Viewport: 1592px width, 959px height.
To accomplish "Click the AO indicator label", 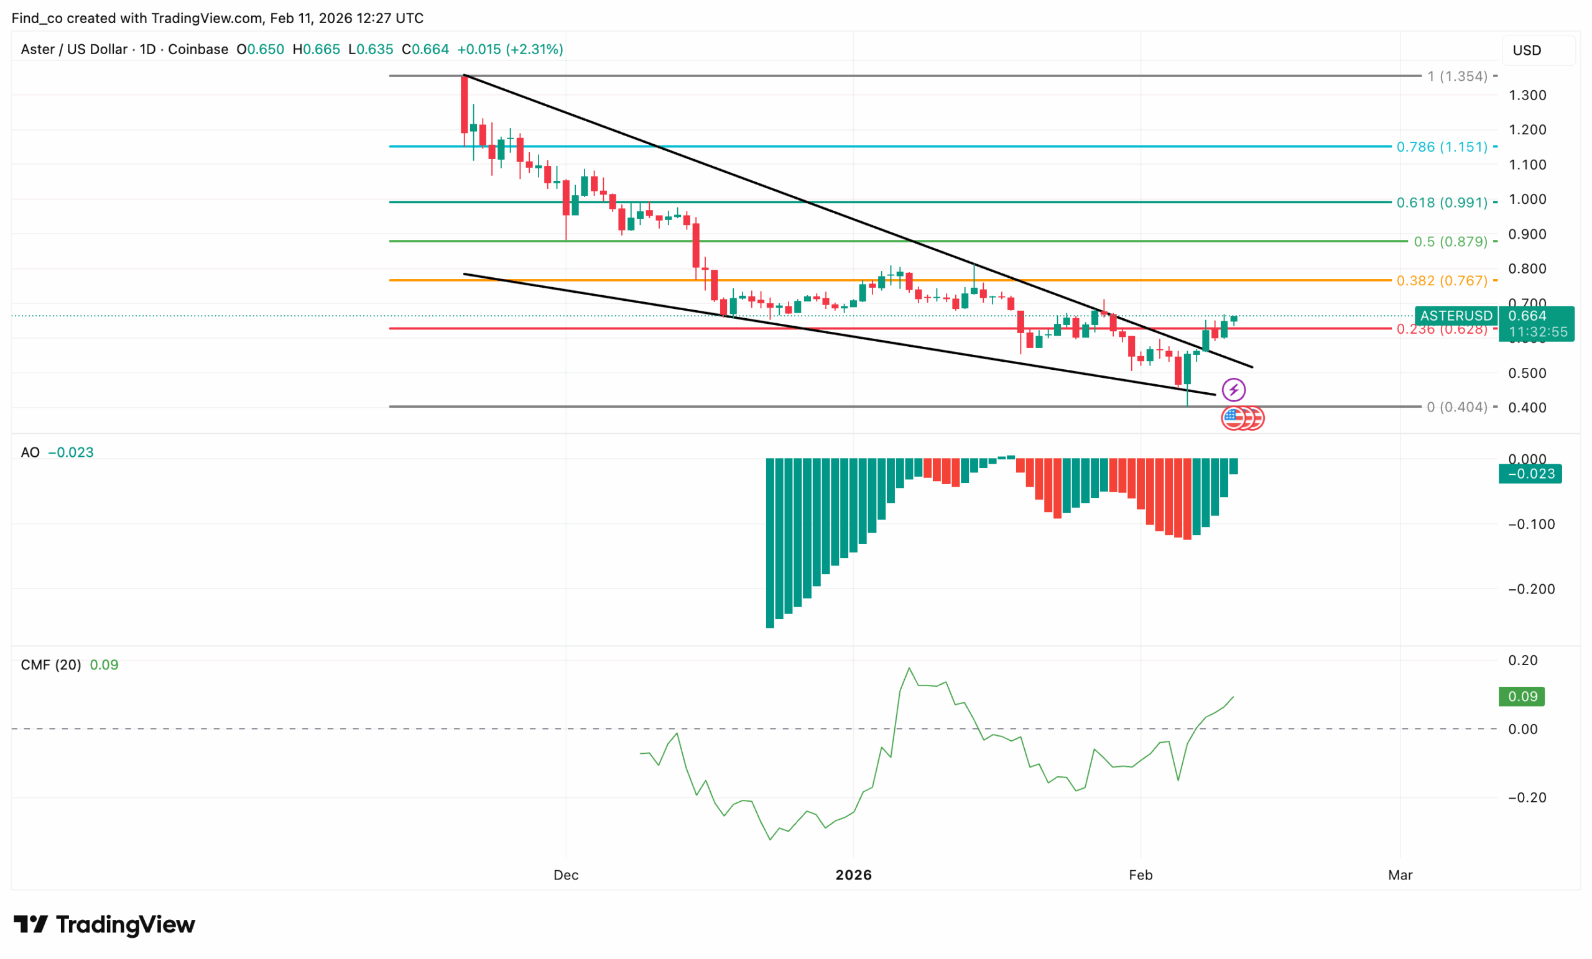I will point(30,452).
